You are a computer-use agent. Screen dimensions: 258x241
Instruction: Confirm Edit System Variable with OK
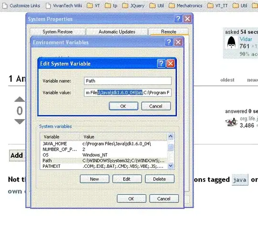[123, 106]
